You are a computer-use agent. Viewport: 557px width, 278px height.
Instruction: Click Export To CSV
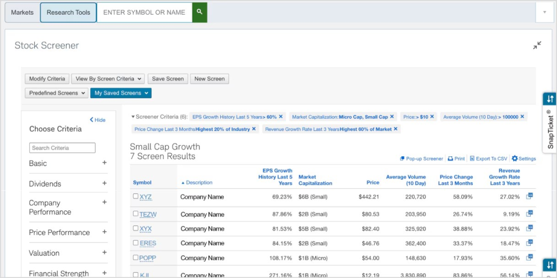pyautogui.click(x=488, y=159)
